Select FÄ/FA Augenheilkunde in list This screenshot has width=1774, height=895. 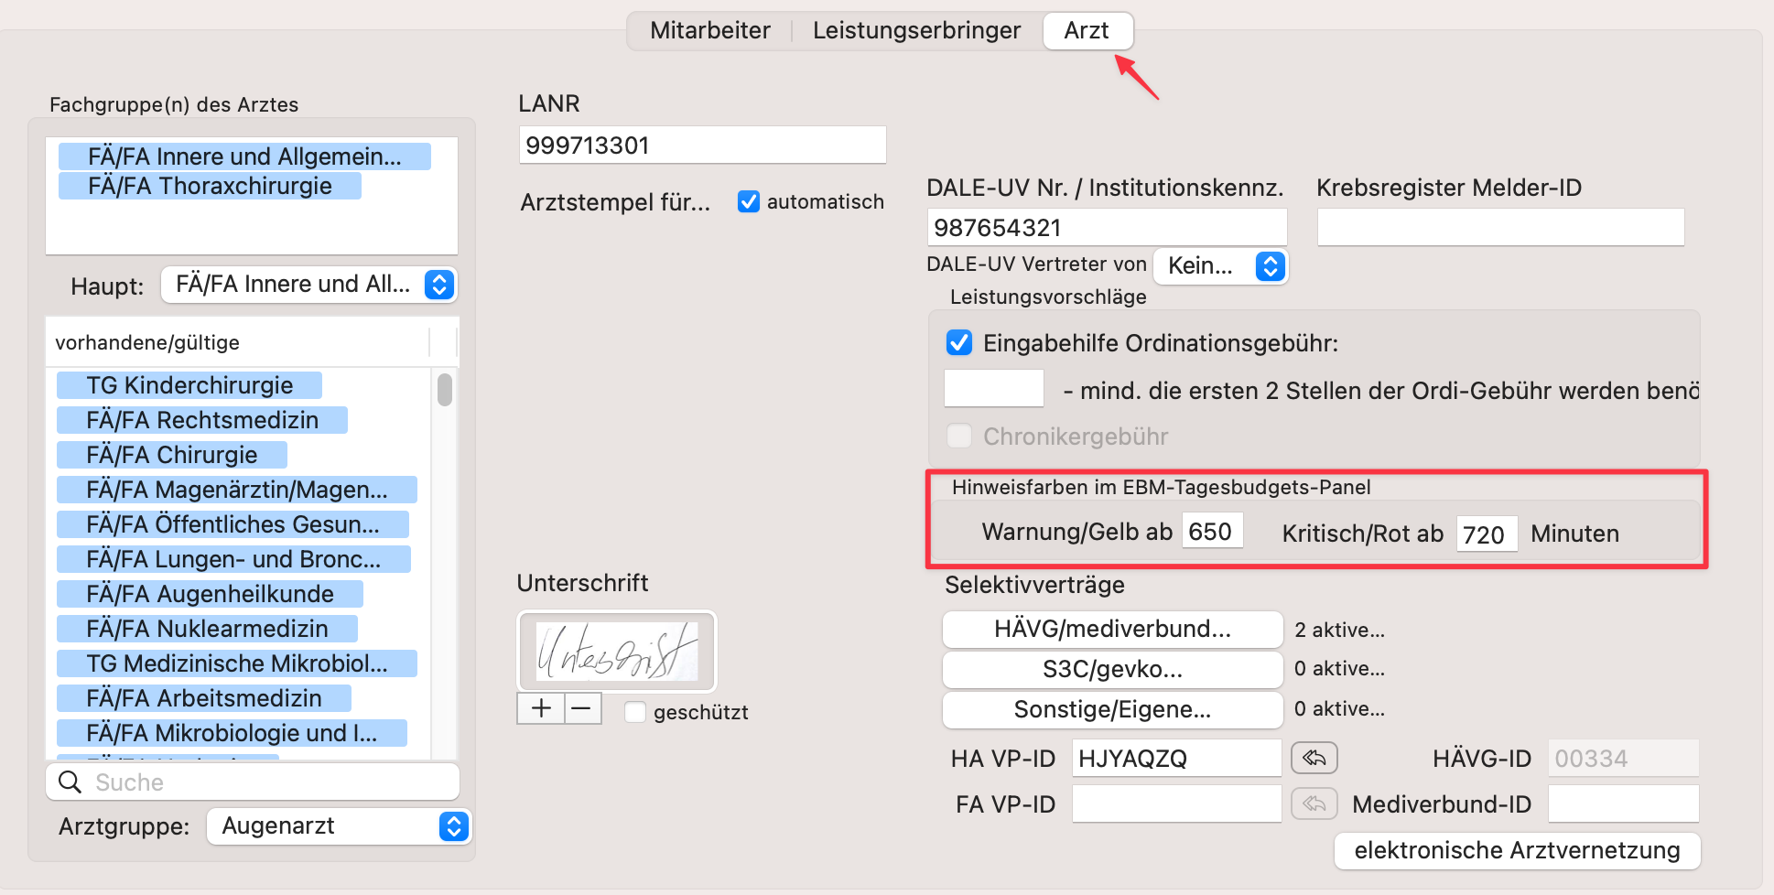[x=210, y=594]
